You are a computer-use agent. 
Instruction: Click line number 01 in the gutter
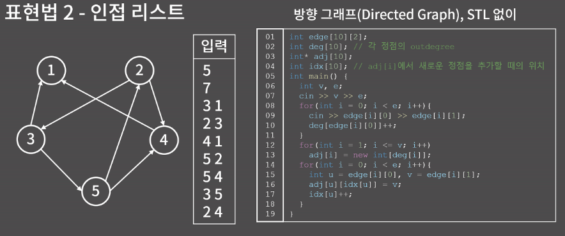[270, 36]
